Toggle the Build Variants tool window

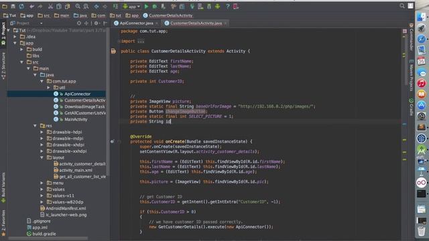(3, 187)
